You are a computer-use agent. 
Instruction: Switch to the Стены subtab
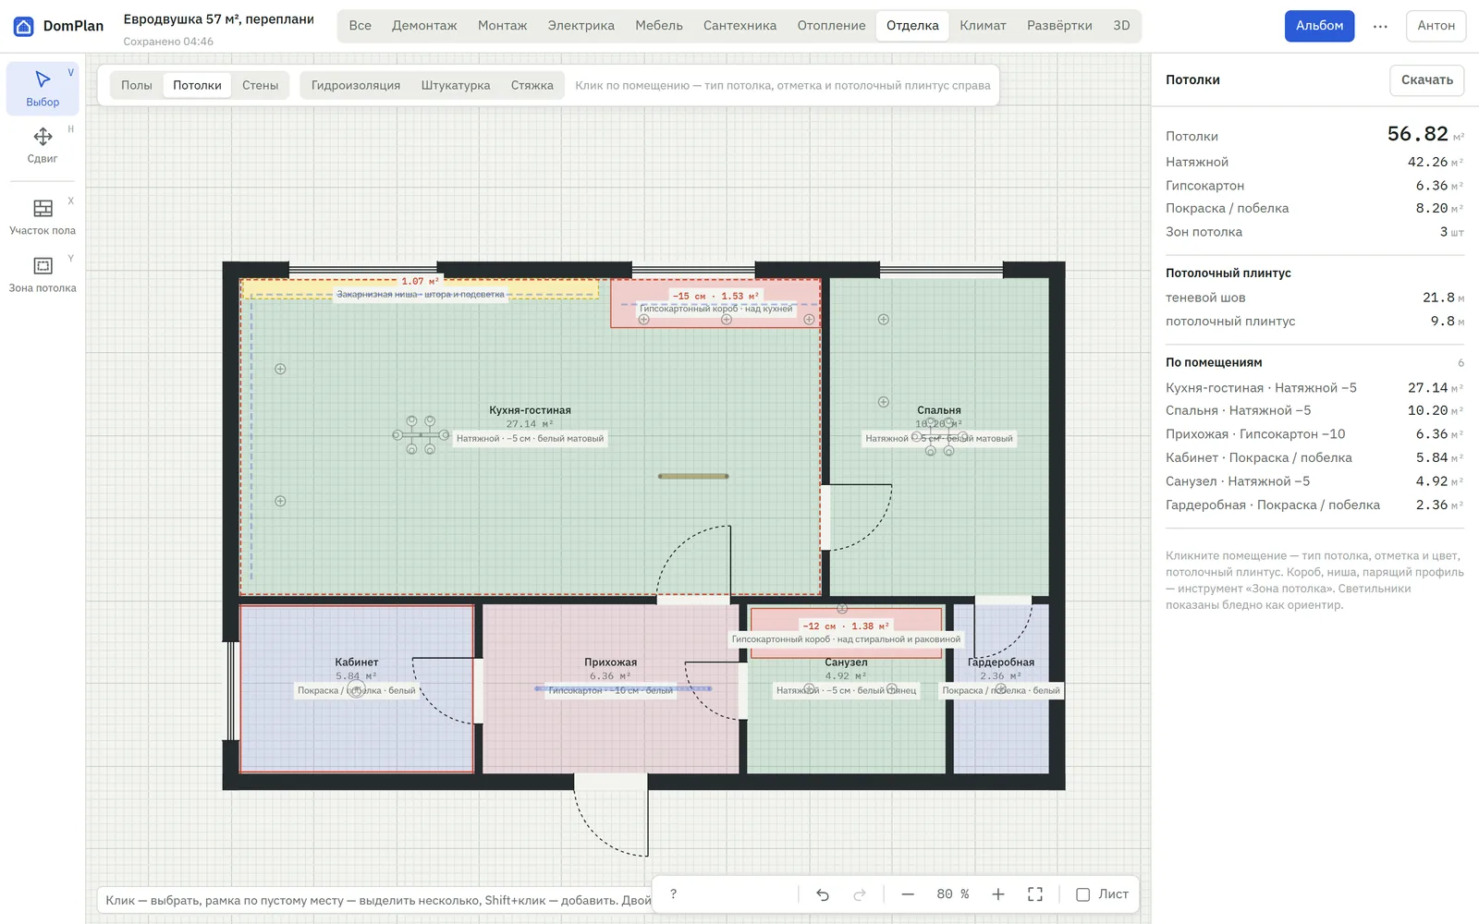click(x=261, y=85)
